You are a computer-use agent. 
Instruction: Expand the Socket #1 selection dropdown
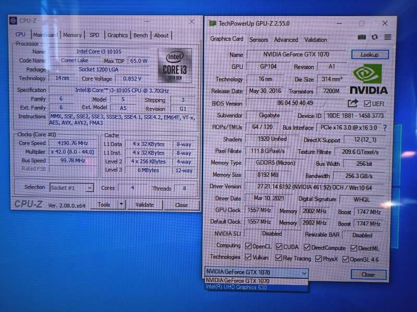point(90,188)
